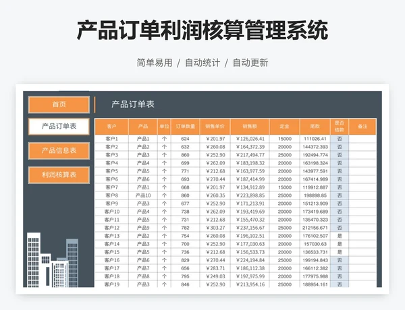
Task: Click order quantity cell 829
Action: (185, 260)
